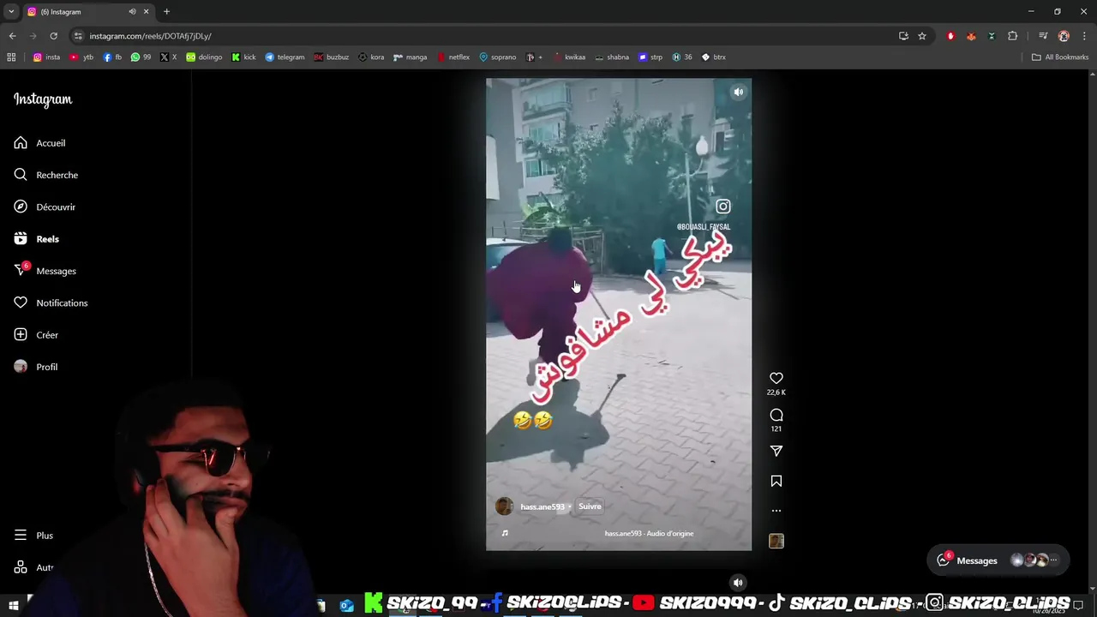
Task: Like the reel with the heart icon
Action: pyautogui.click(x=776, y=378)
